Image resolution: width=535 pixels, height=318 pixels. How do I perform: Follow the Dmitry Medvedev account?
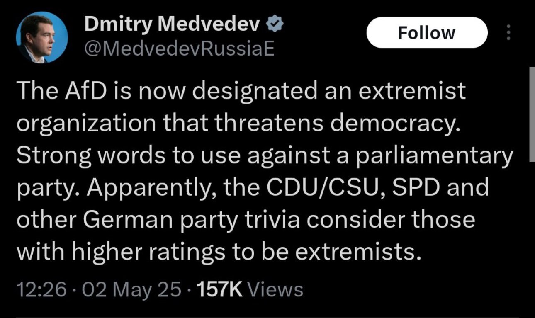tap(427, 33)
